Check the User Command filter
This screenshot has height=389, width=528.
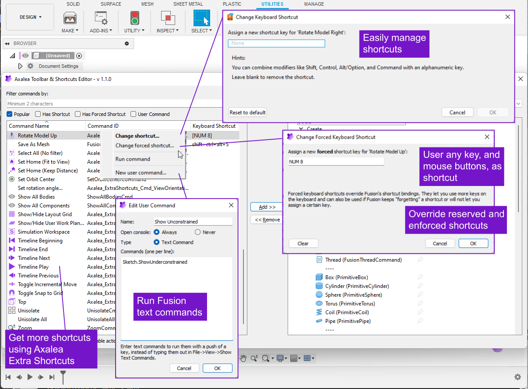click(x=134, y=114)
